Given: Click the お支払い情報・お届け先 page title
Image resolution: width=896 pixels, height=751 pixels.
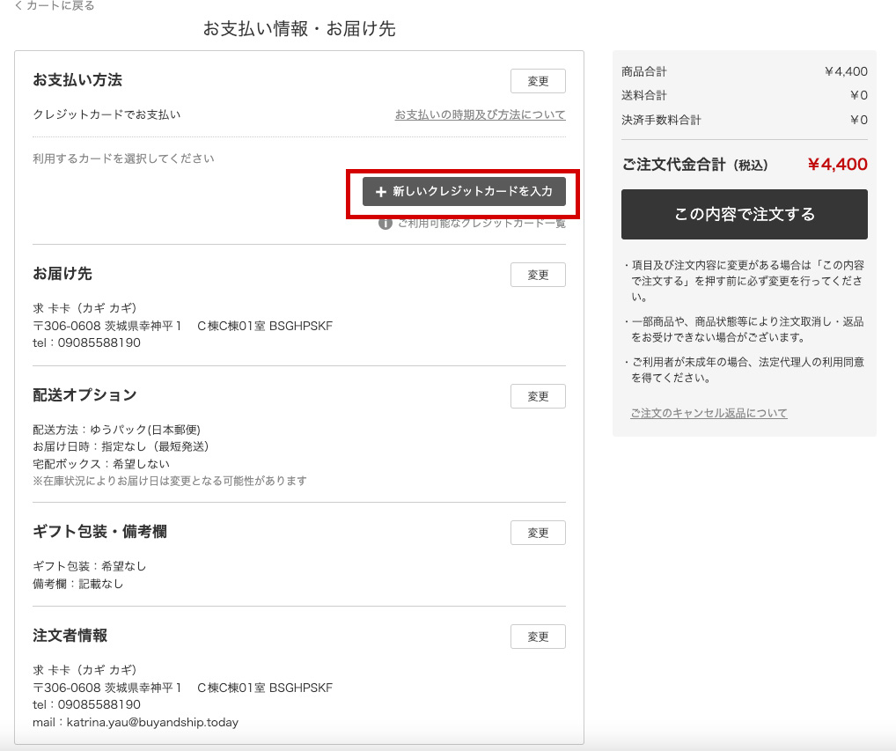Looking at the screenshot, I should pyautogui.click(x=299, y=29).
